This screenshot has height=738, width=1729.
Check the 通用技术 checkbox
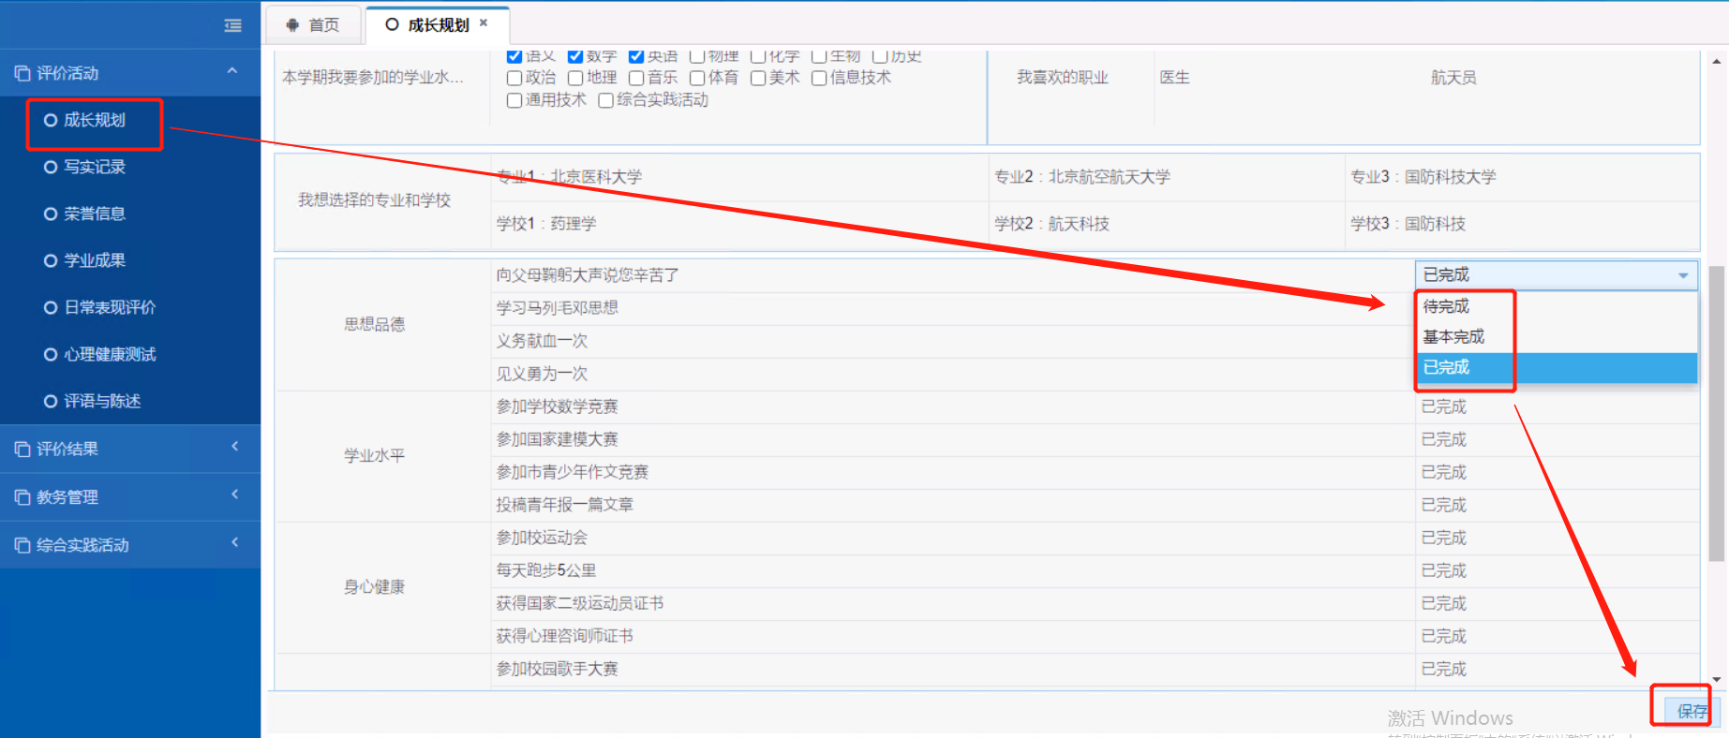point(514,100)
